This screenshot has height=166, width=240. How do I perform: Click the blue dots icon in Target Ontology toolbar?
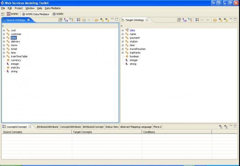[190, 20]
